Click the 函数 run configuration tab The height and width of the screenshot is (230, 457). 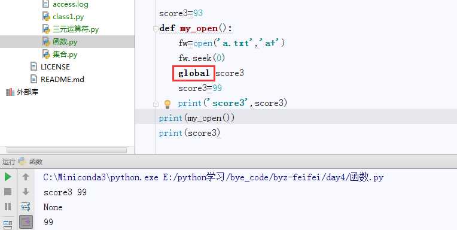[36, 161]
